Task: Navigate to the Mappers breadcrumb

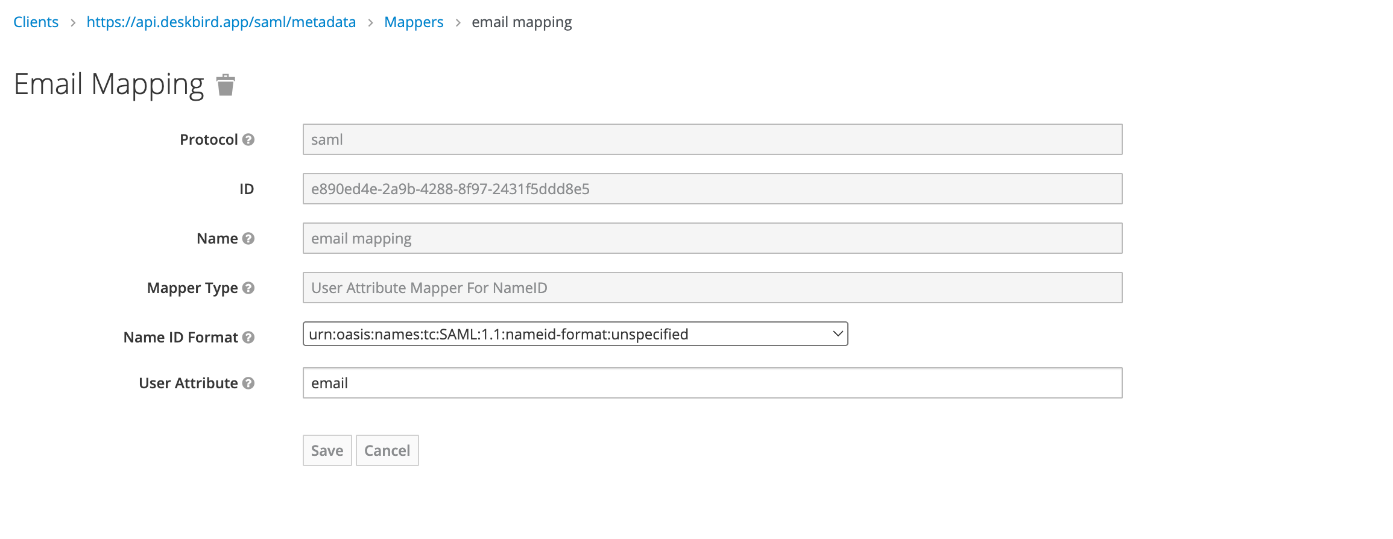Action: (414, 22)
